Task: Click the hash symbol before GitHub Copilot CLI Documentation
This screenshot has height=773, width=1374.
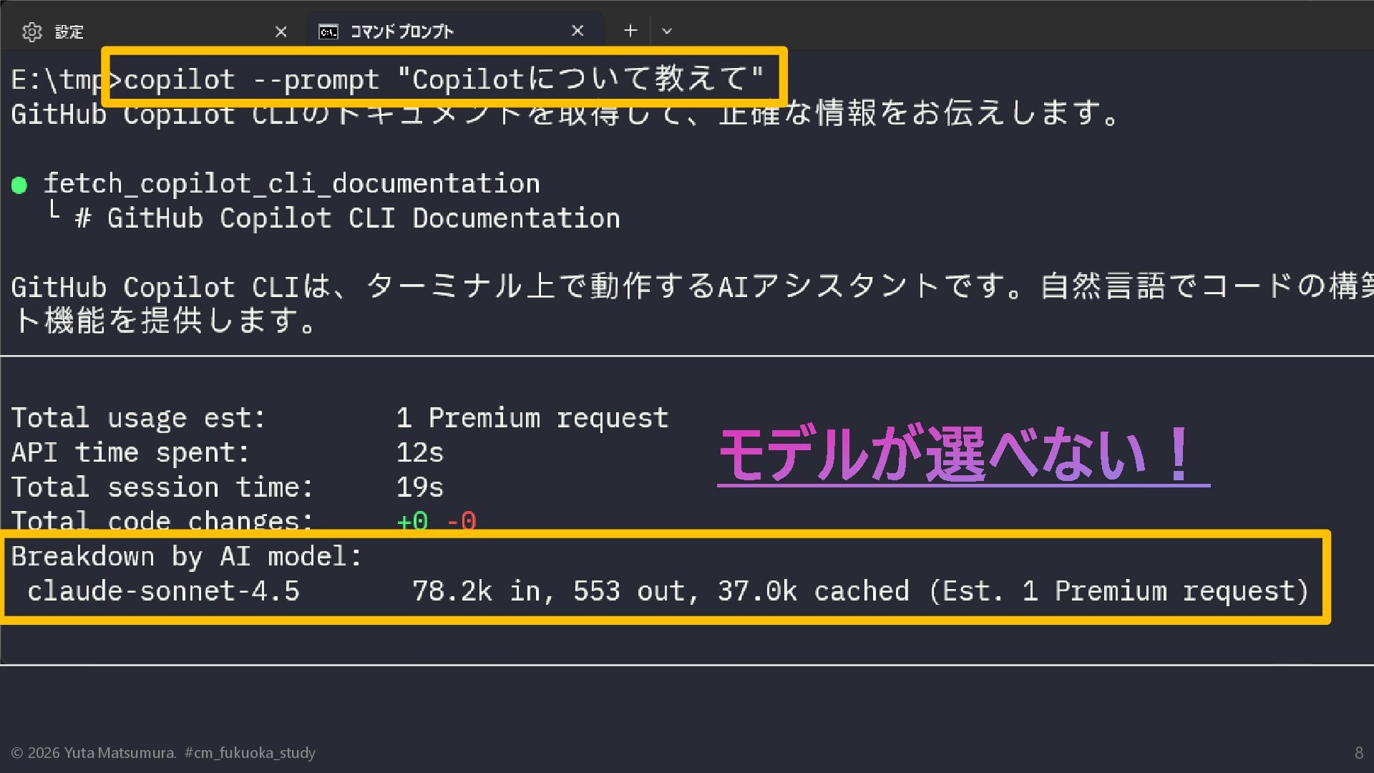Action: [83, 218]
